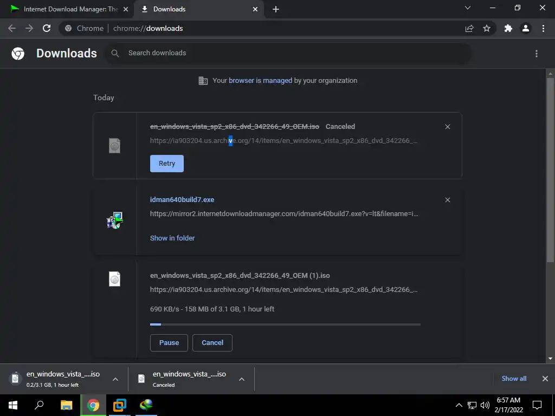Click the Today date heading
The image size is (555, 416).
104,97
